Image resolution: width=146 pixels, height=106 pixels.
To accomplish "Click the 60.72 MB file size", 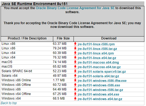I will (x=60, y=85).
